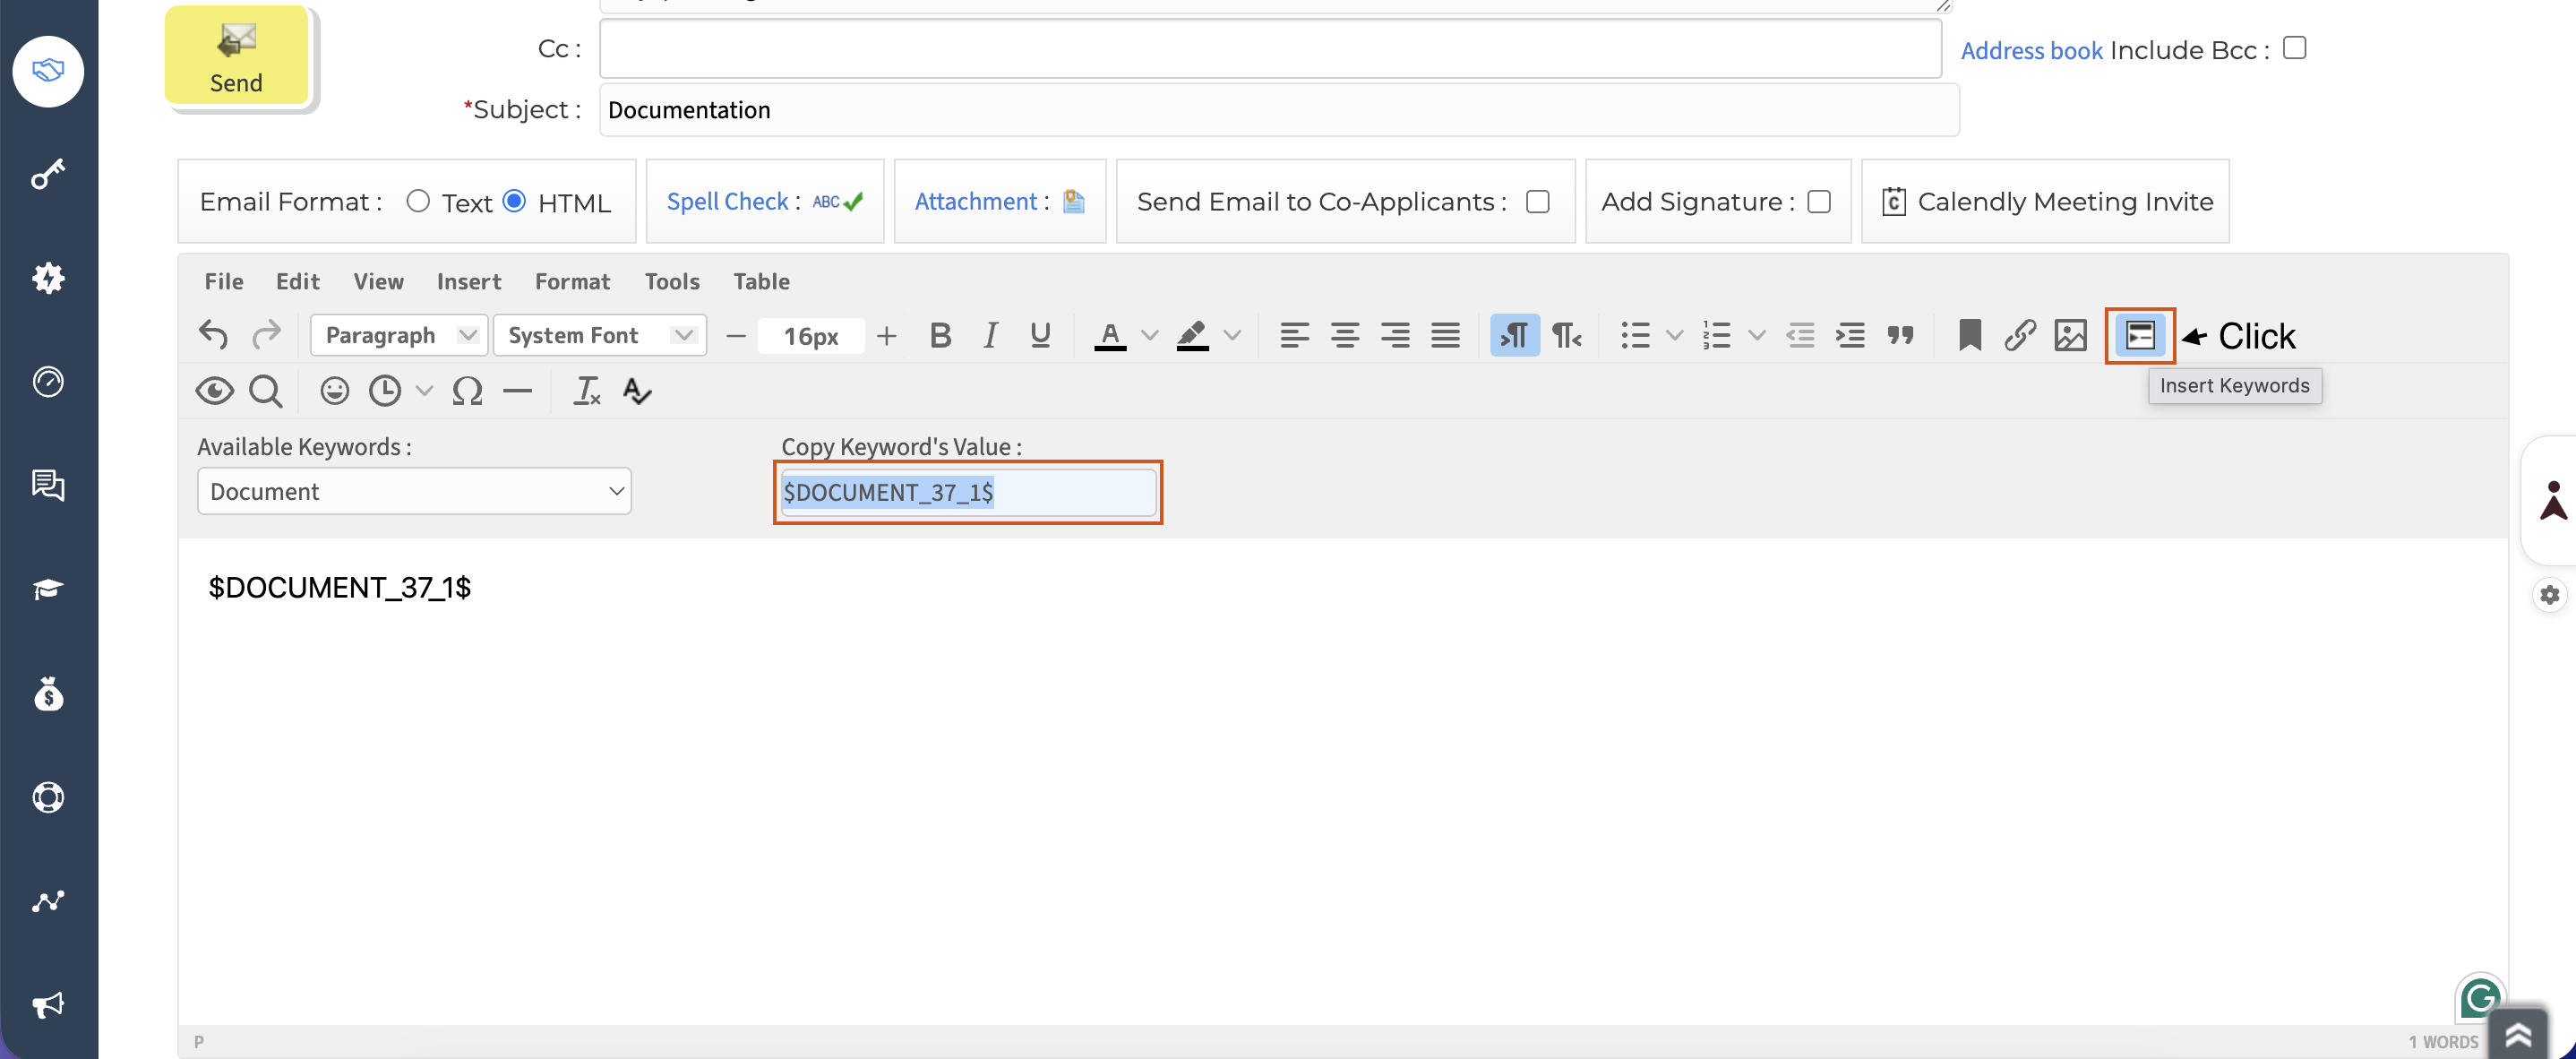The width and height of the screenshot is (2576, 1059).
Task: Open the graduation cap sidebar icon
Action: tap(48, 590)
